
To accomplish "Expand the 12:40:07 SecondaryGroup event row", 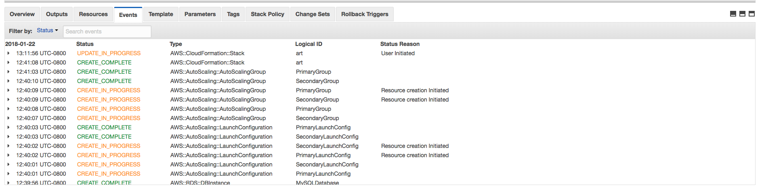I will point(8,118).
